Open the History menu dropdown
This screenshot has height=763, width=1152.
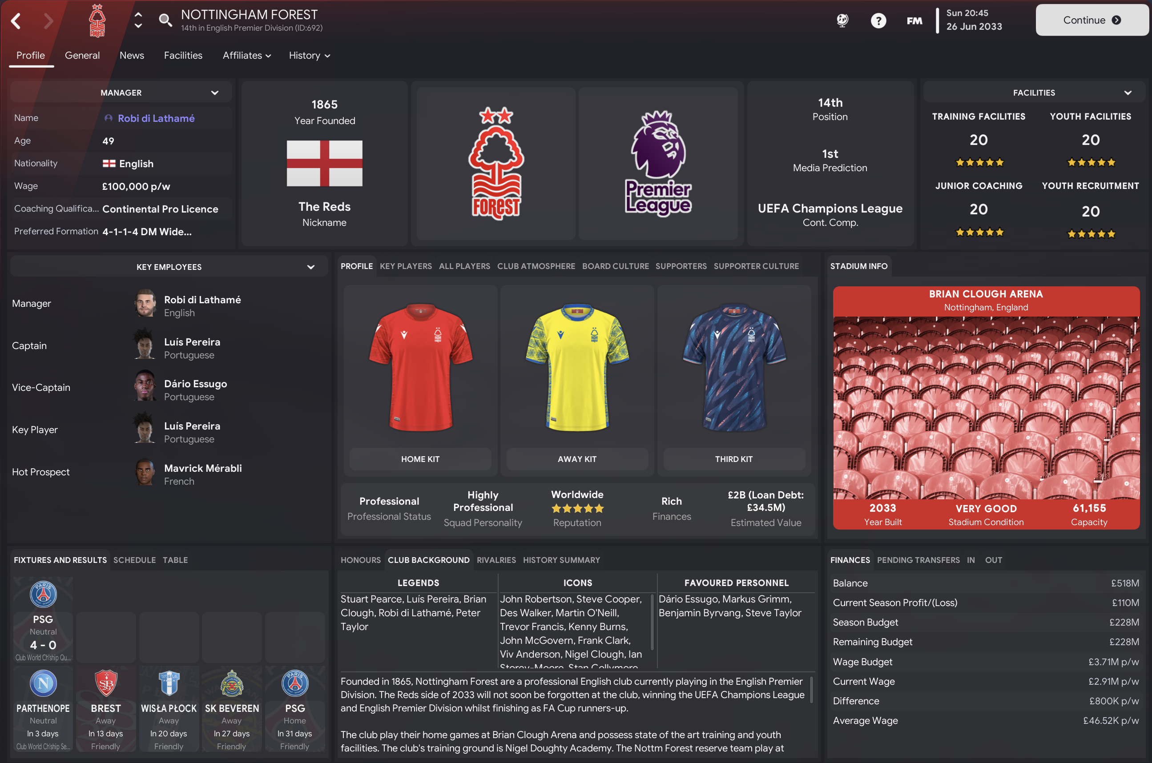click(x=310, y=56)
